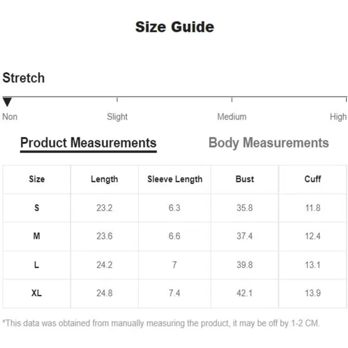Viewport: 348px width, 348px height.
Task: Click the stretch indicator triangle marker
Action: pos(7,102)
